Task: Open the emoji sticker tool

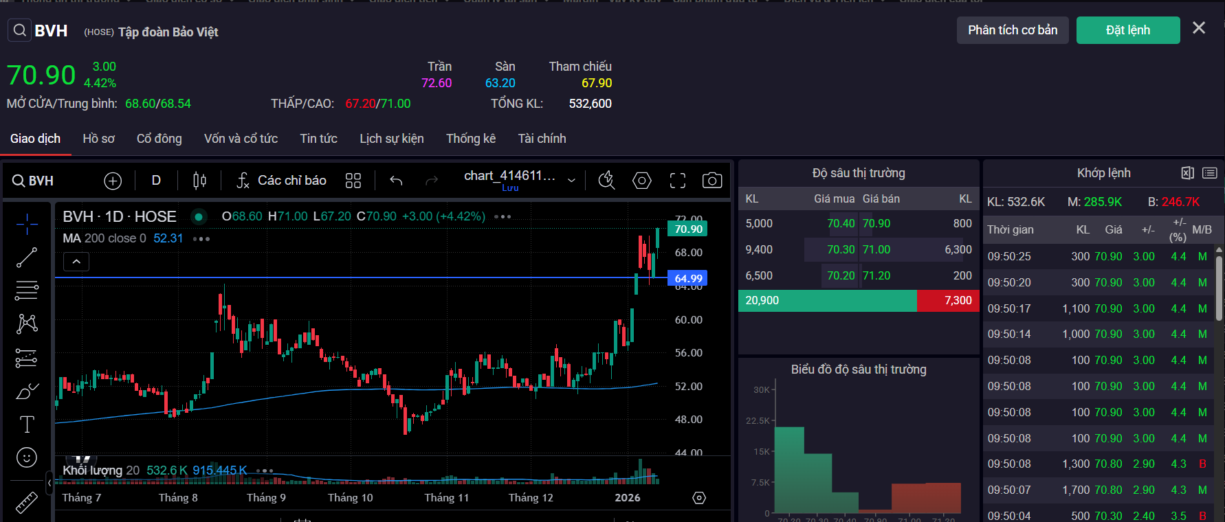Action: click(x=27, y=457)
